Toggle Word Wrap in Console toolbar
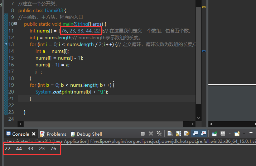Screen dimensions: 256x166 coord(187,134)
